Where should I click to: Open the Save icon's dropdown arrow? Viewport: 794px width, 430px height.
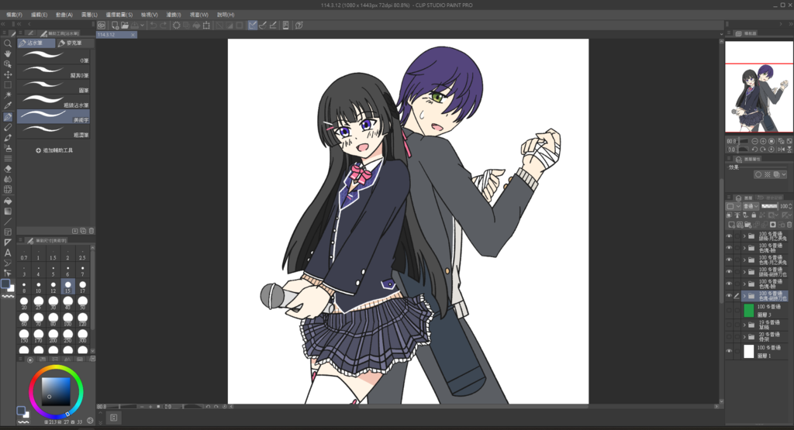point(143,26)
